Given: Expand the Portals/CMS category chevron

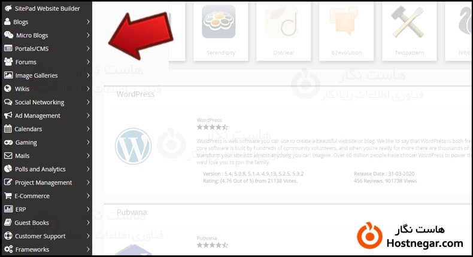Looking at the screenshot, I should click(88, 48).
